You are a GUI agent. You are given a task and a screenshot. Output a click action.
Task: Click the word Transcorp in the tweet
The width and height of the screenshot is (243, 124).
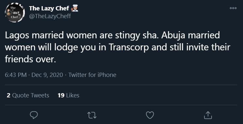tap(129, 47)
